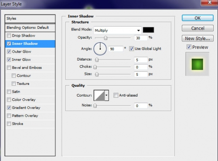Click the Cancel button
Screen dimensions: 218x161
click(x=198, y=28)
